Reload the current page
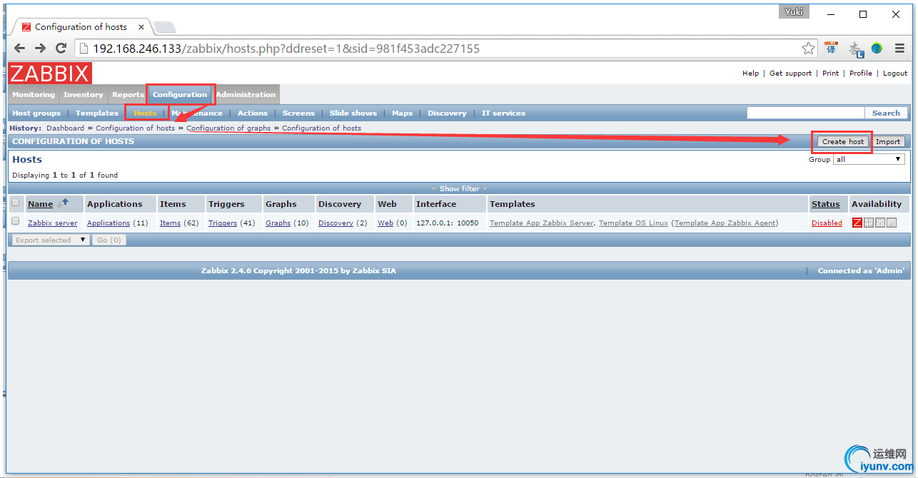Image resolution: width=918 pixels, height=478 pixels. click(x=61, y=49)
